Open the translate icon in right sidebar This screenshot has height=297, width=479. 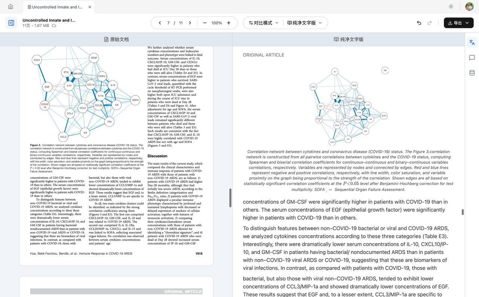pyautogui.click(x=472, y=43)
